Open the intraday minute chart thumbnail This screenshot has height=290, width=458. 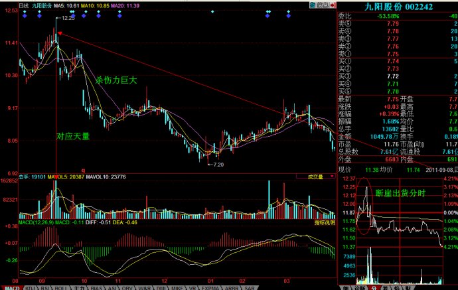[397, 232]
